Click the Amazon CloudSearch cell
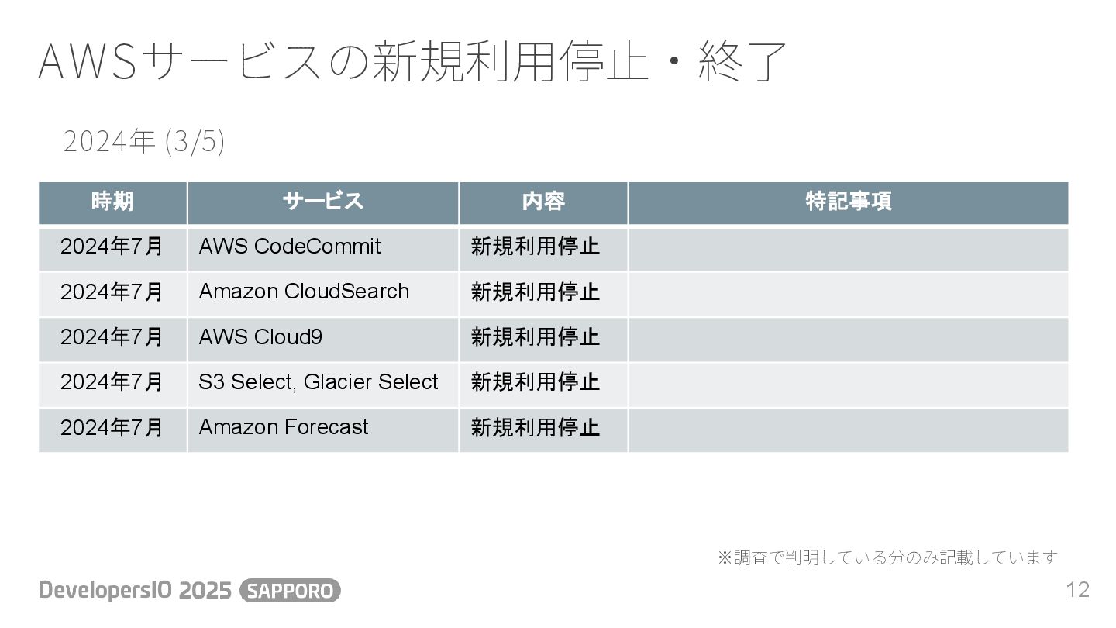The height and width of the screenshot is (628, 1116). point(323,294)
